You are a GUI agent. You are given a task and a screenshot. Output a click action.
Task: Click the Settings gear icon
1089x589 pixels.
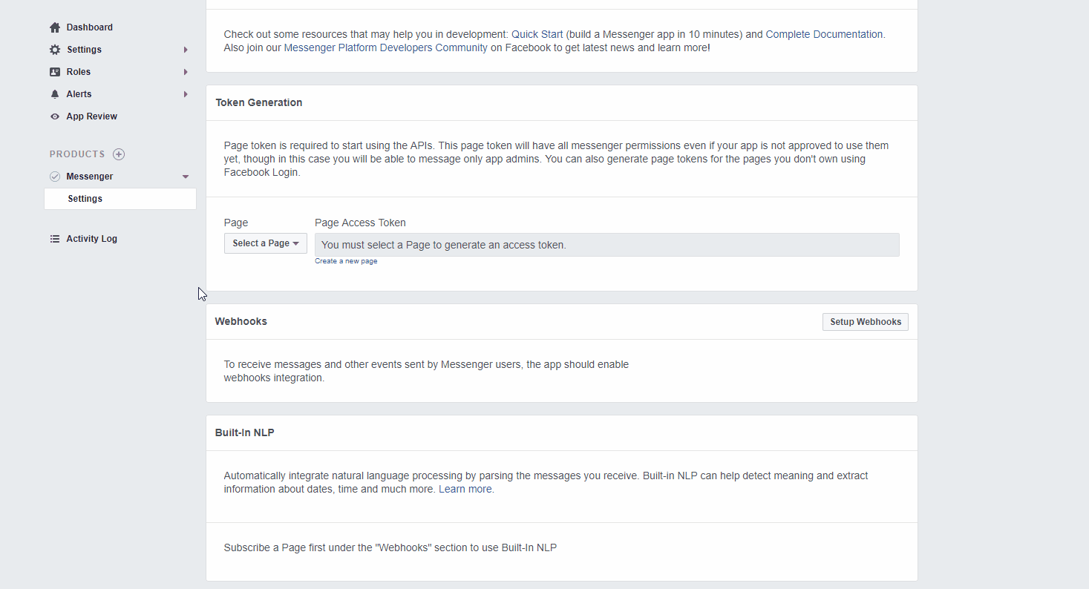point(55,50)
